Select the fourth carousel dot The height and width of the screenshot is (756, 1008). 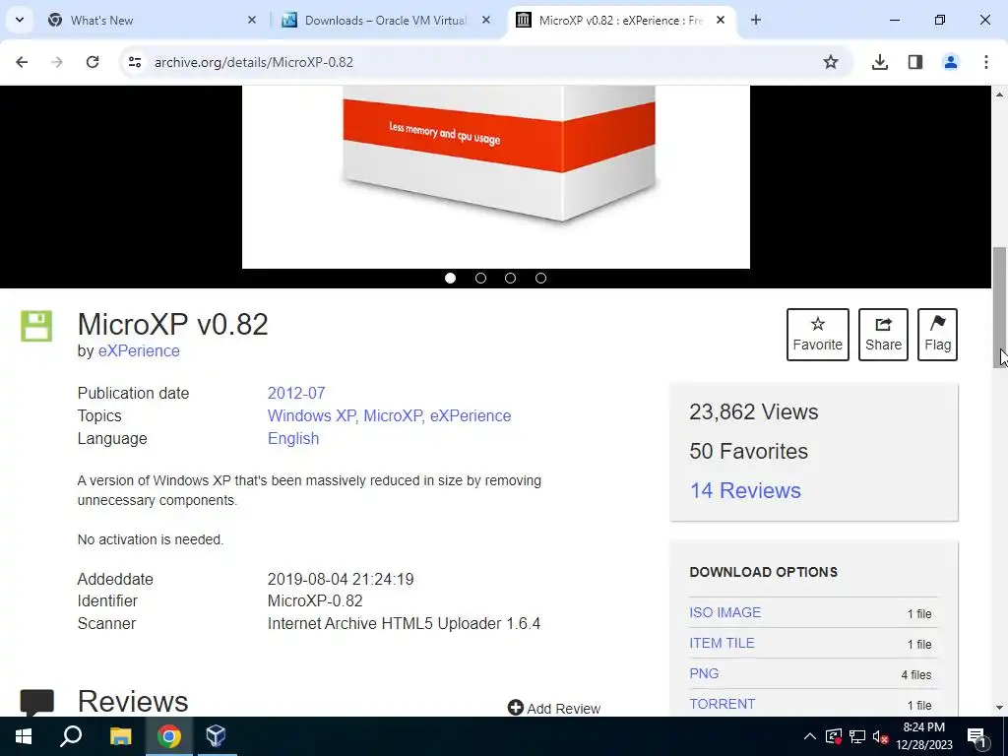[x=540, y=278]
